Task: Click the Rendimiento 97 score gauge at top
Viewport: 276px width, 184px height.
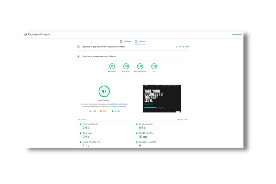Action: [112, 66]
